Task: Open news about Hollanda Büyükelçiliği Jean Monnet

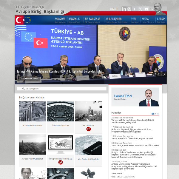Action: coord(131,130)
